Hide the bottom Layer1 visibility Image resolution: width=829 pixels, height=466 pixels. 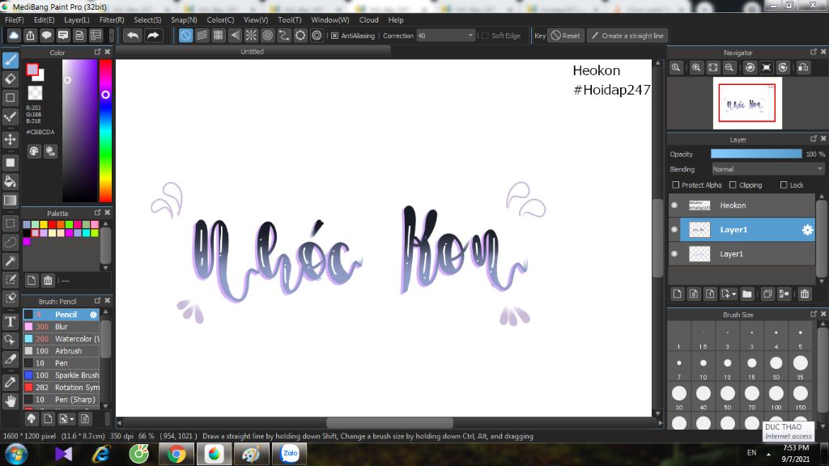(x=674, y=253)
